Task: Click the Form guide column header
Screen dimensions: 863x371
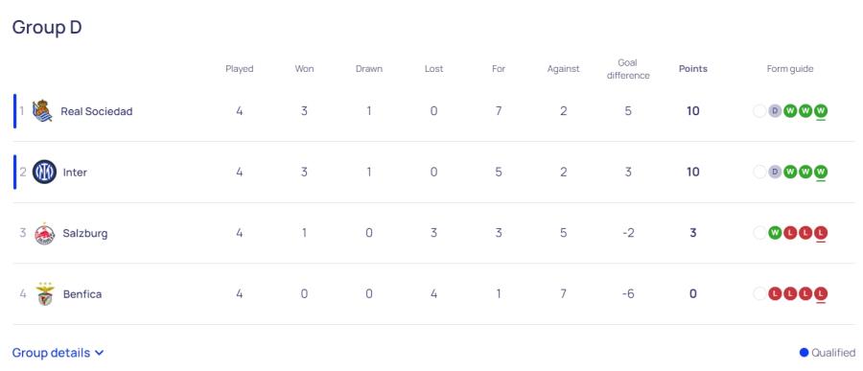Action: [x=790, y=69]
